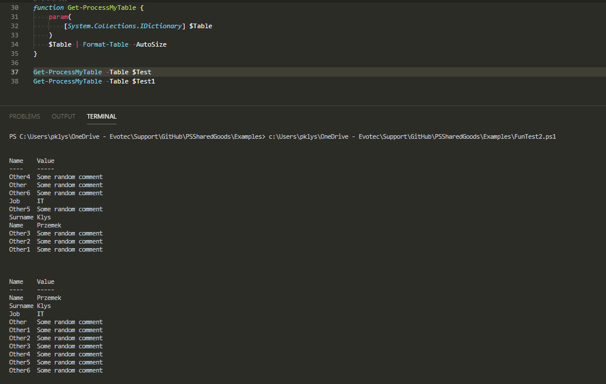Image resolution: width=606 pixels, height=384 pixels.
Task: Click the closing brace on line 35
Action: (36, 53)
